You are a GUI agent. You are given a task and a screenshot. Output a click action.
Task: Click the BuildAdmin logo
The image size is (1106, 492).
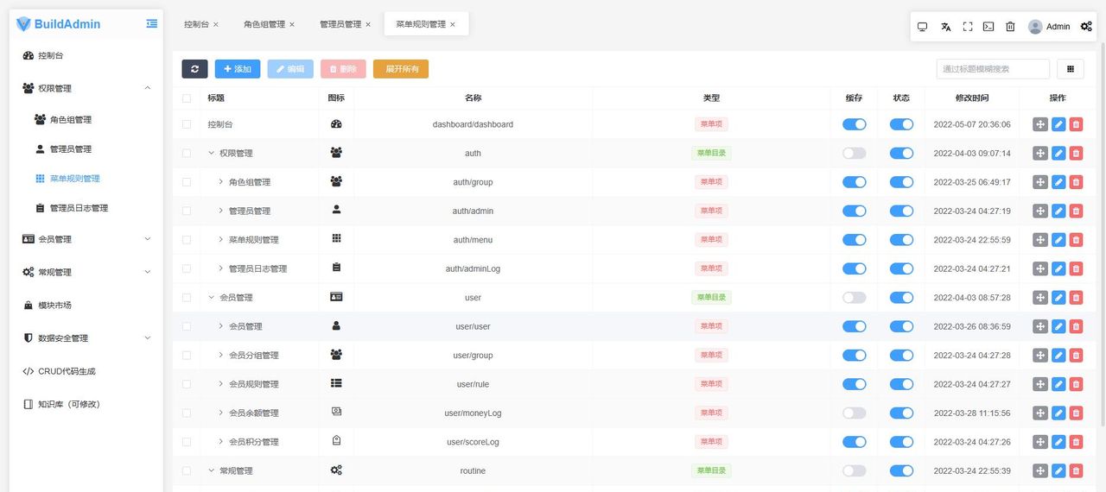coord(58,24)
